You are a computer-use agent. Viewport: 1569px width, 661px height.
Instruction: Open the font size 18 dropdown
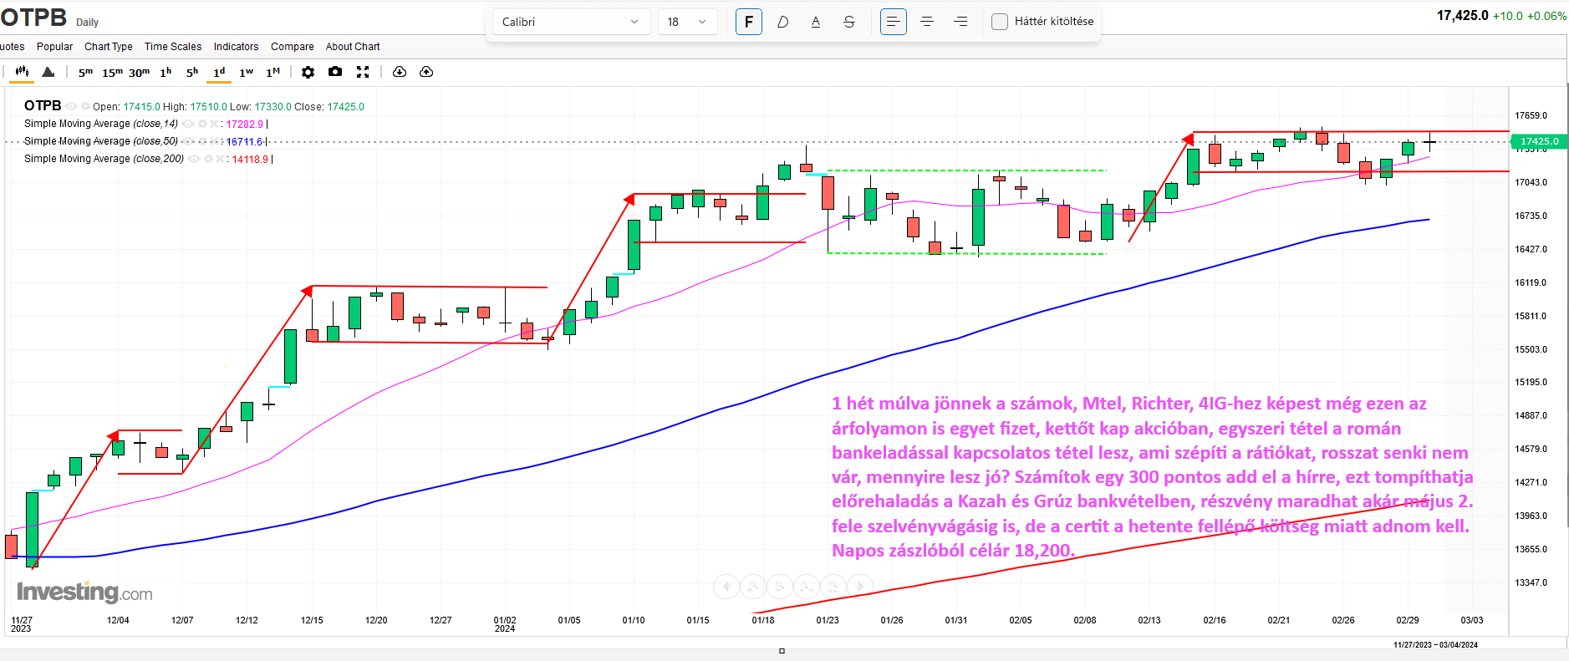coord(687,22)
